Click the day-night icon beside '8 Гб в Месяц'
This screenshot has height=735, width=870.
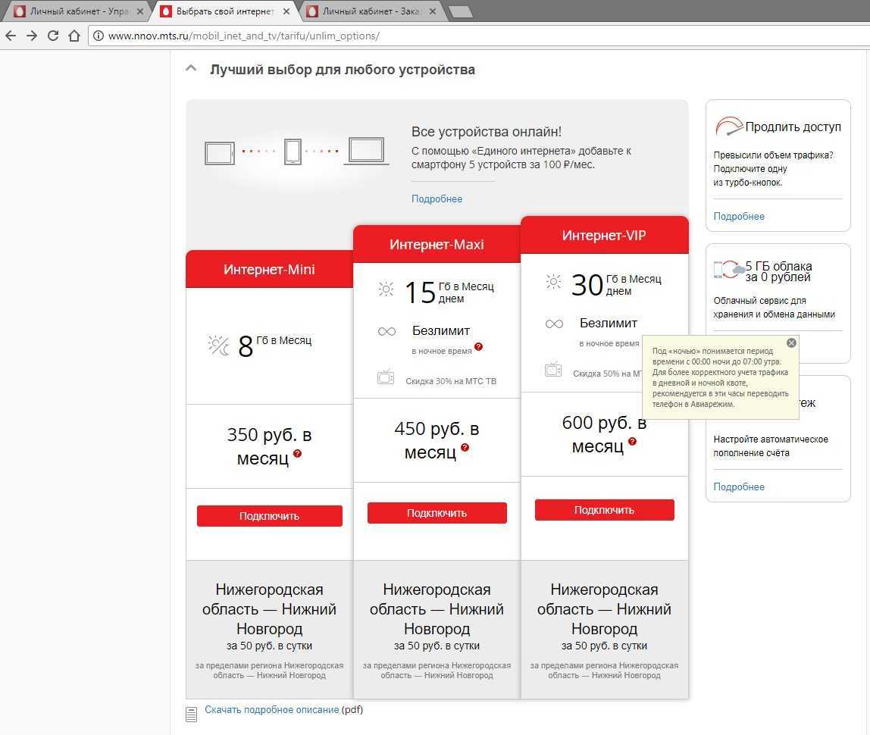pos(218,345)
